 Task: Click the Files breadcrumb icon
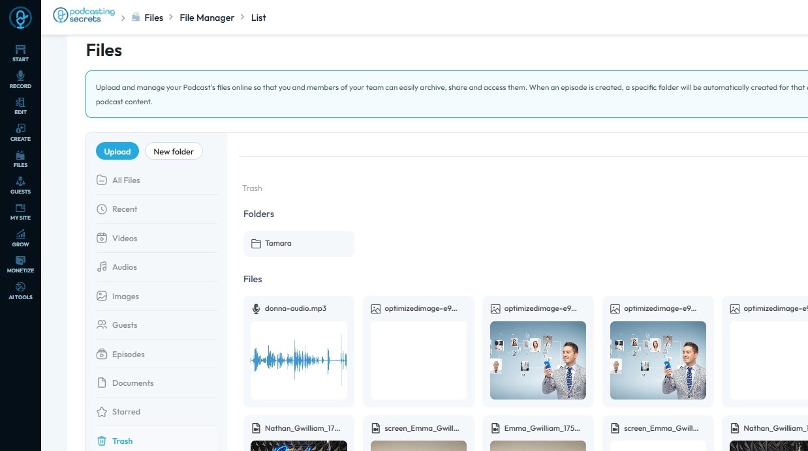(x=136, y=18)
